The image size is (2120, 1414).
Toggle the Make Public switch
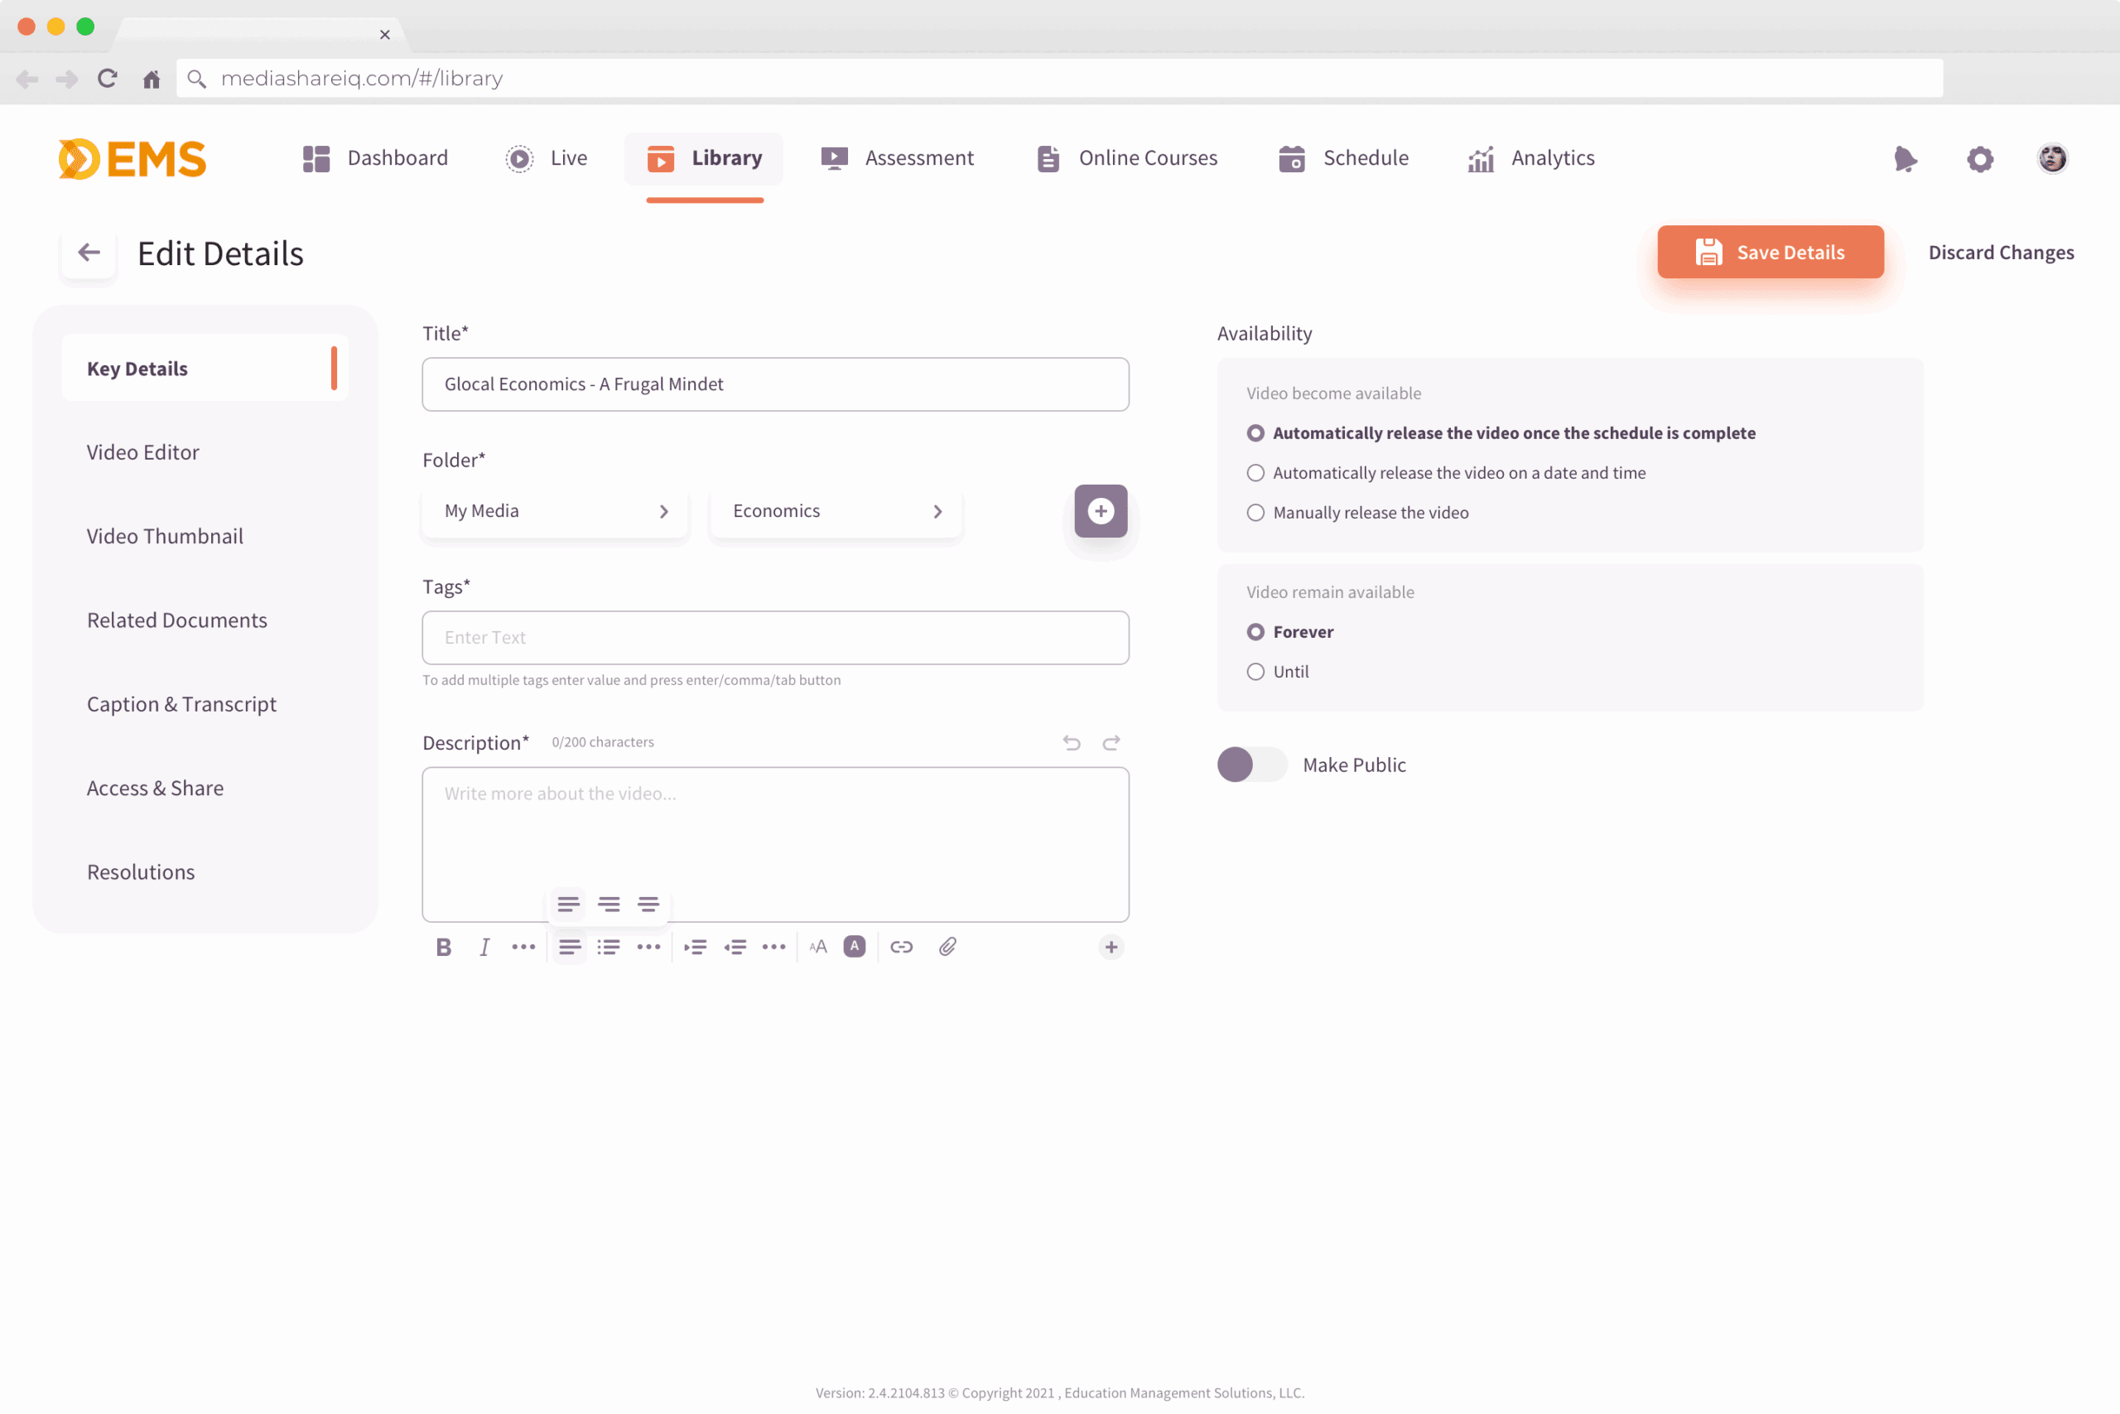pyautogui.click(x=1251, y=765)
